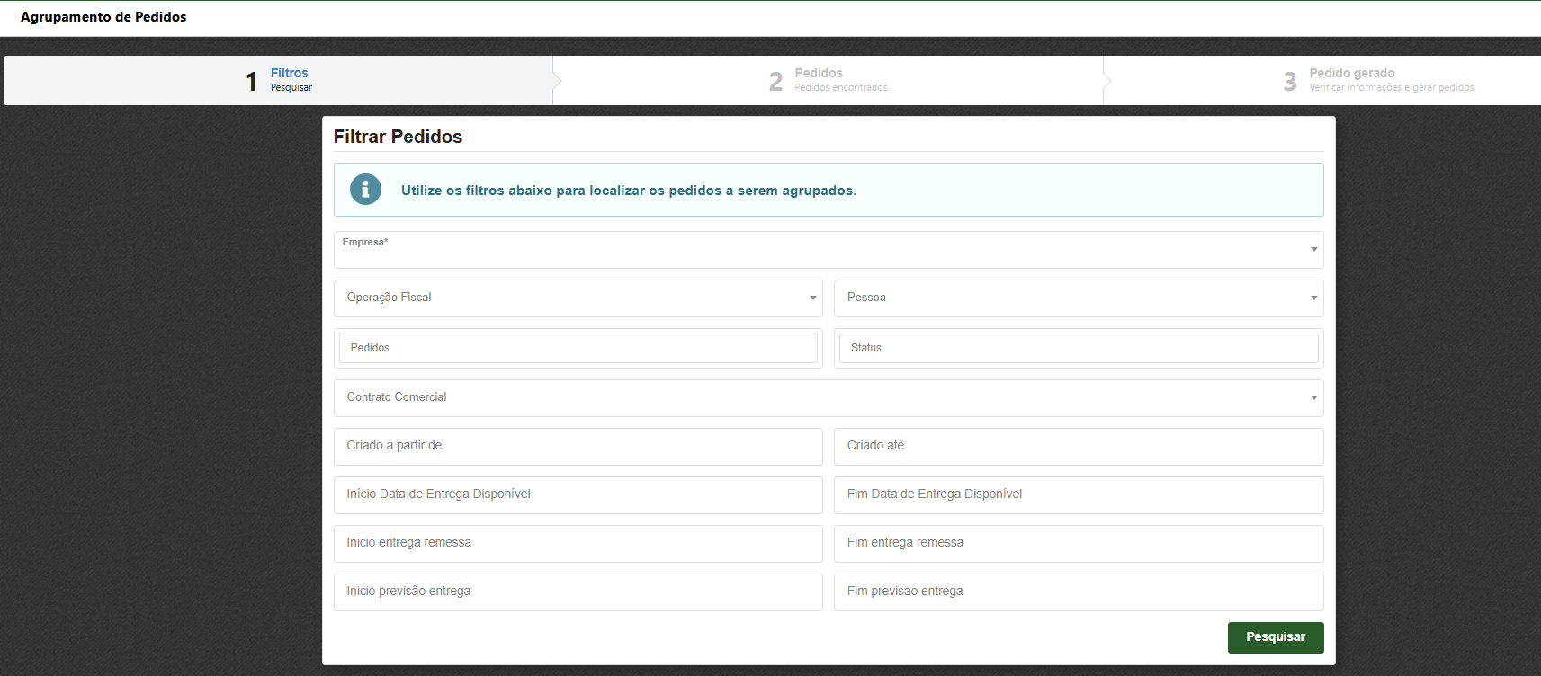Focus Início Data de Entrega Disponível field
This screenshot has width=1541, height=676.
coord(578,495)
